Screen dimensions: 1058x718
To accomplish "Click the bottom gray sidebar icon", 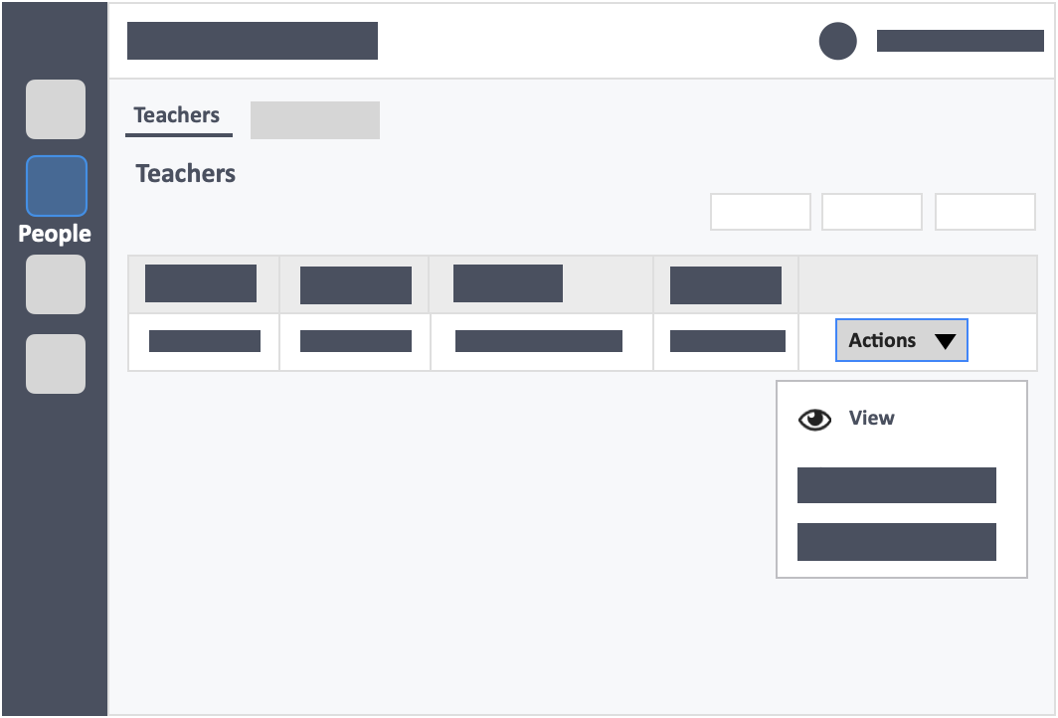I will point(56,364).
